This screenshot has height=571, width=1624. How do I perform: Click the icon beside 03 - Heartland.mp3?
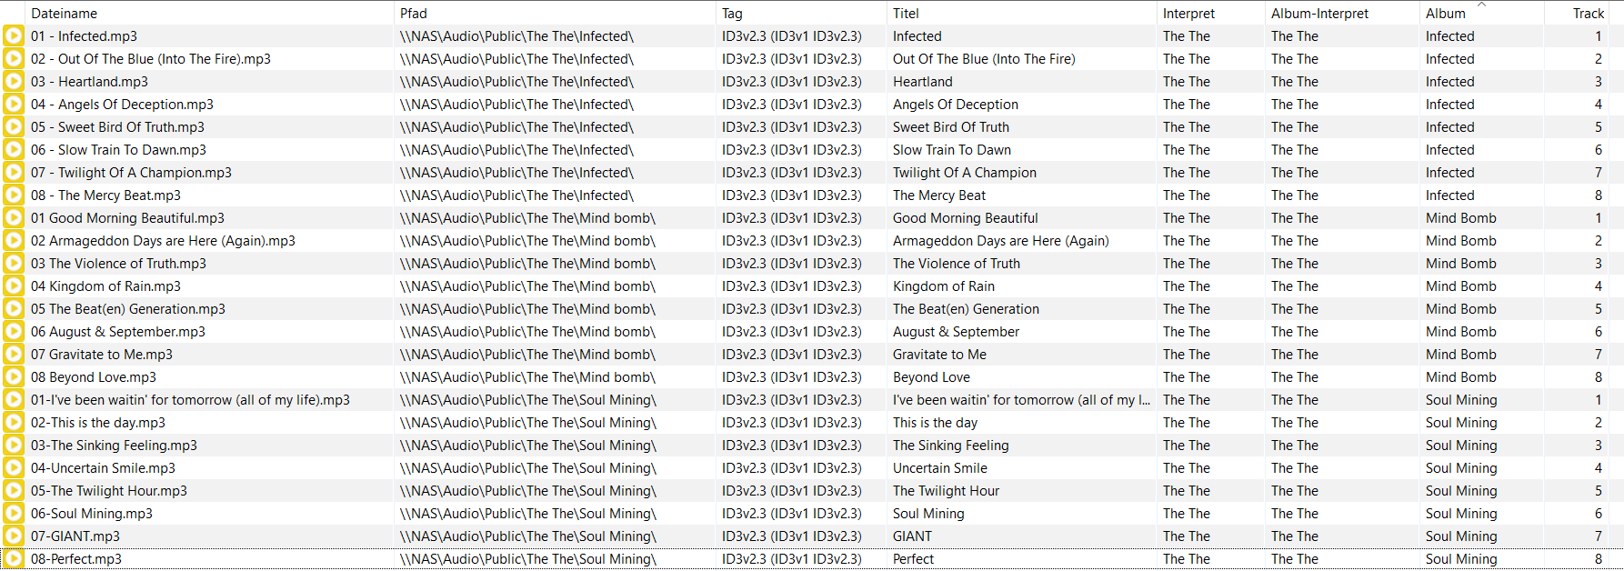pos(14,82)
